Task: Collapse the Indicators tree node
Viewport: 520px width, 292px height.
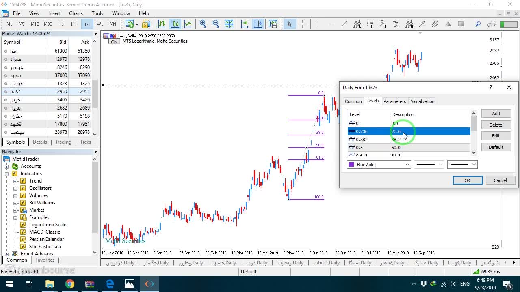Action: coord(7,174)
